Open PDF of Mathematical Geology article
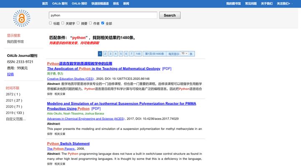The height and width of the screenshot is (166, 301). [x=167, y=69]
